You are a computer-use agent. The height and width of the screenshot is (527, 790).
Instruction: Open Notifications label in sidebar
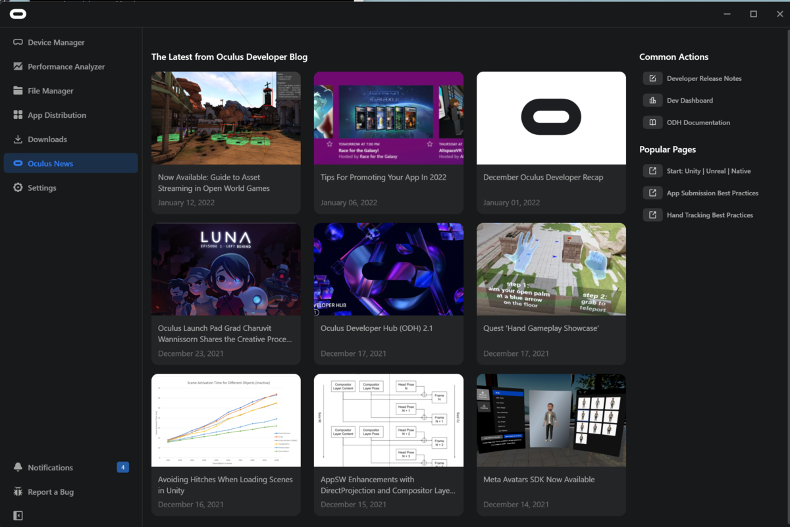pyautogui.click(x=50, y=467)
